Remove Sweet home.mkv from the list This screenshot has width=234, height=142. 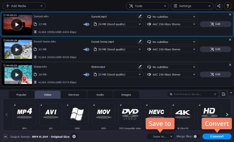[x=230, y=40]
